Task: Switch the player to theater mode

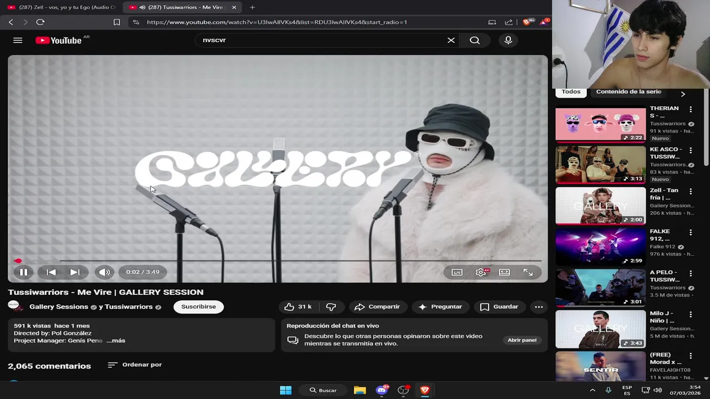Action: tap(504, 272)
